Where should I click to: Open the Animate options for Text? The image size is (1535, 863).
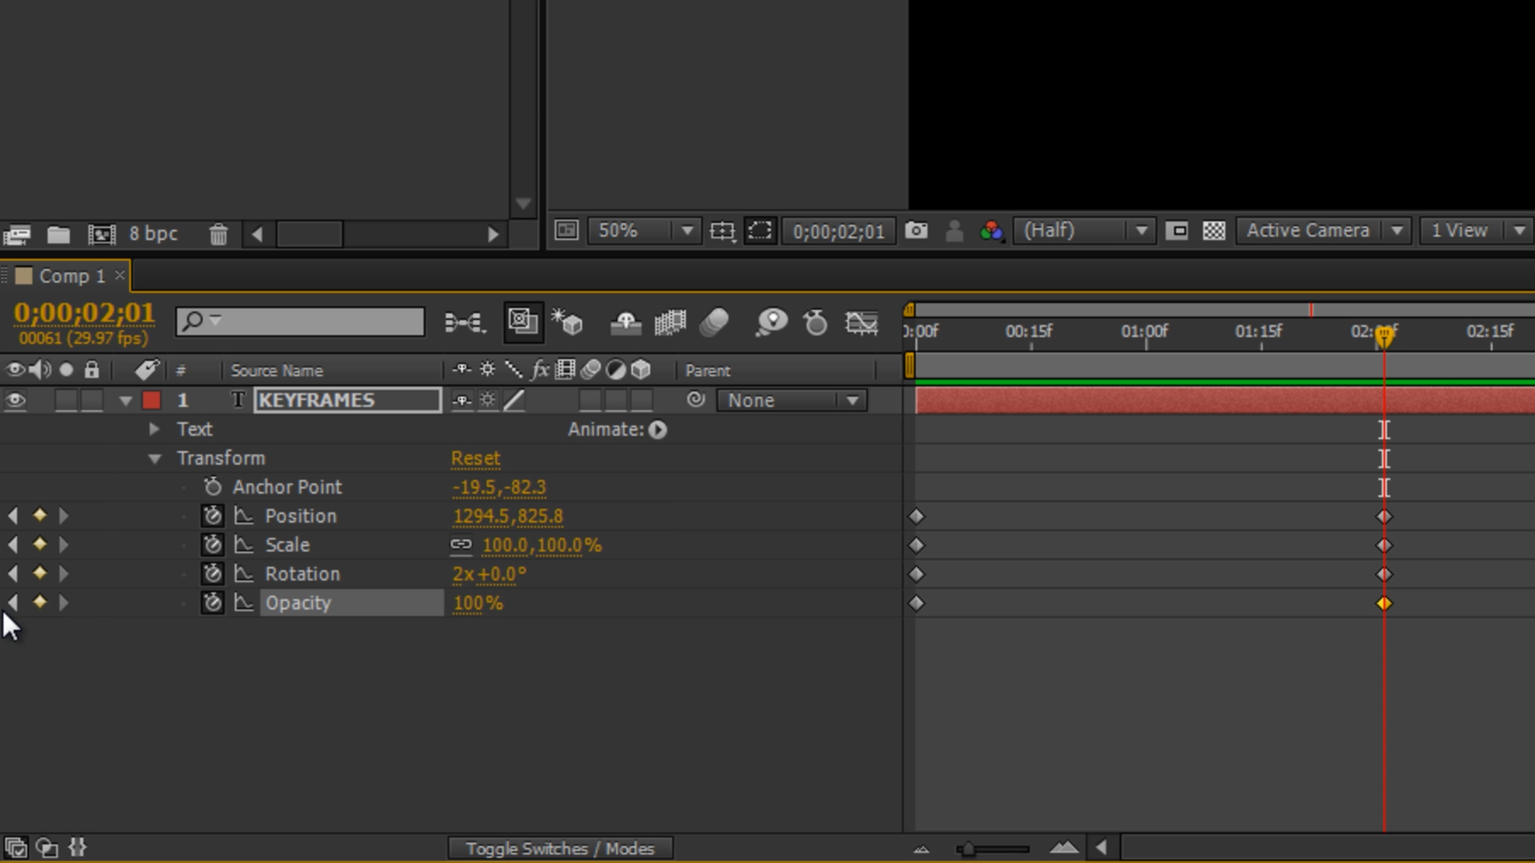click(657, 430)
